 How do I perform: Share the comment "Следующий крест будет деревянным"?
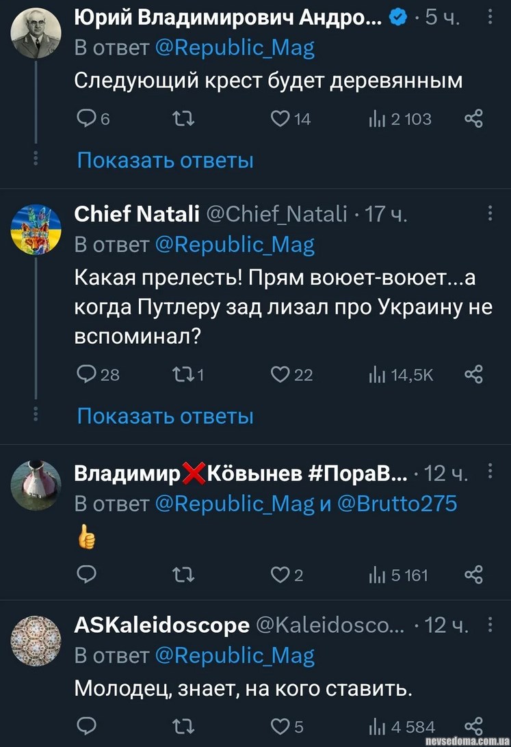[x=473, y=120]
